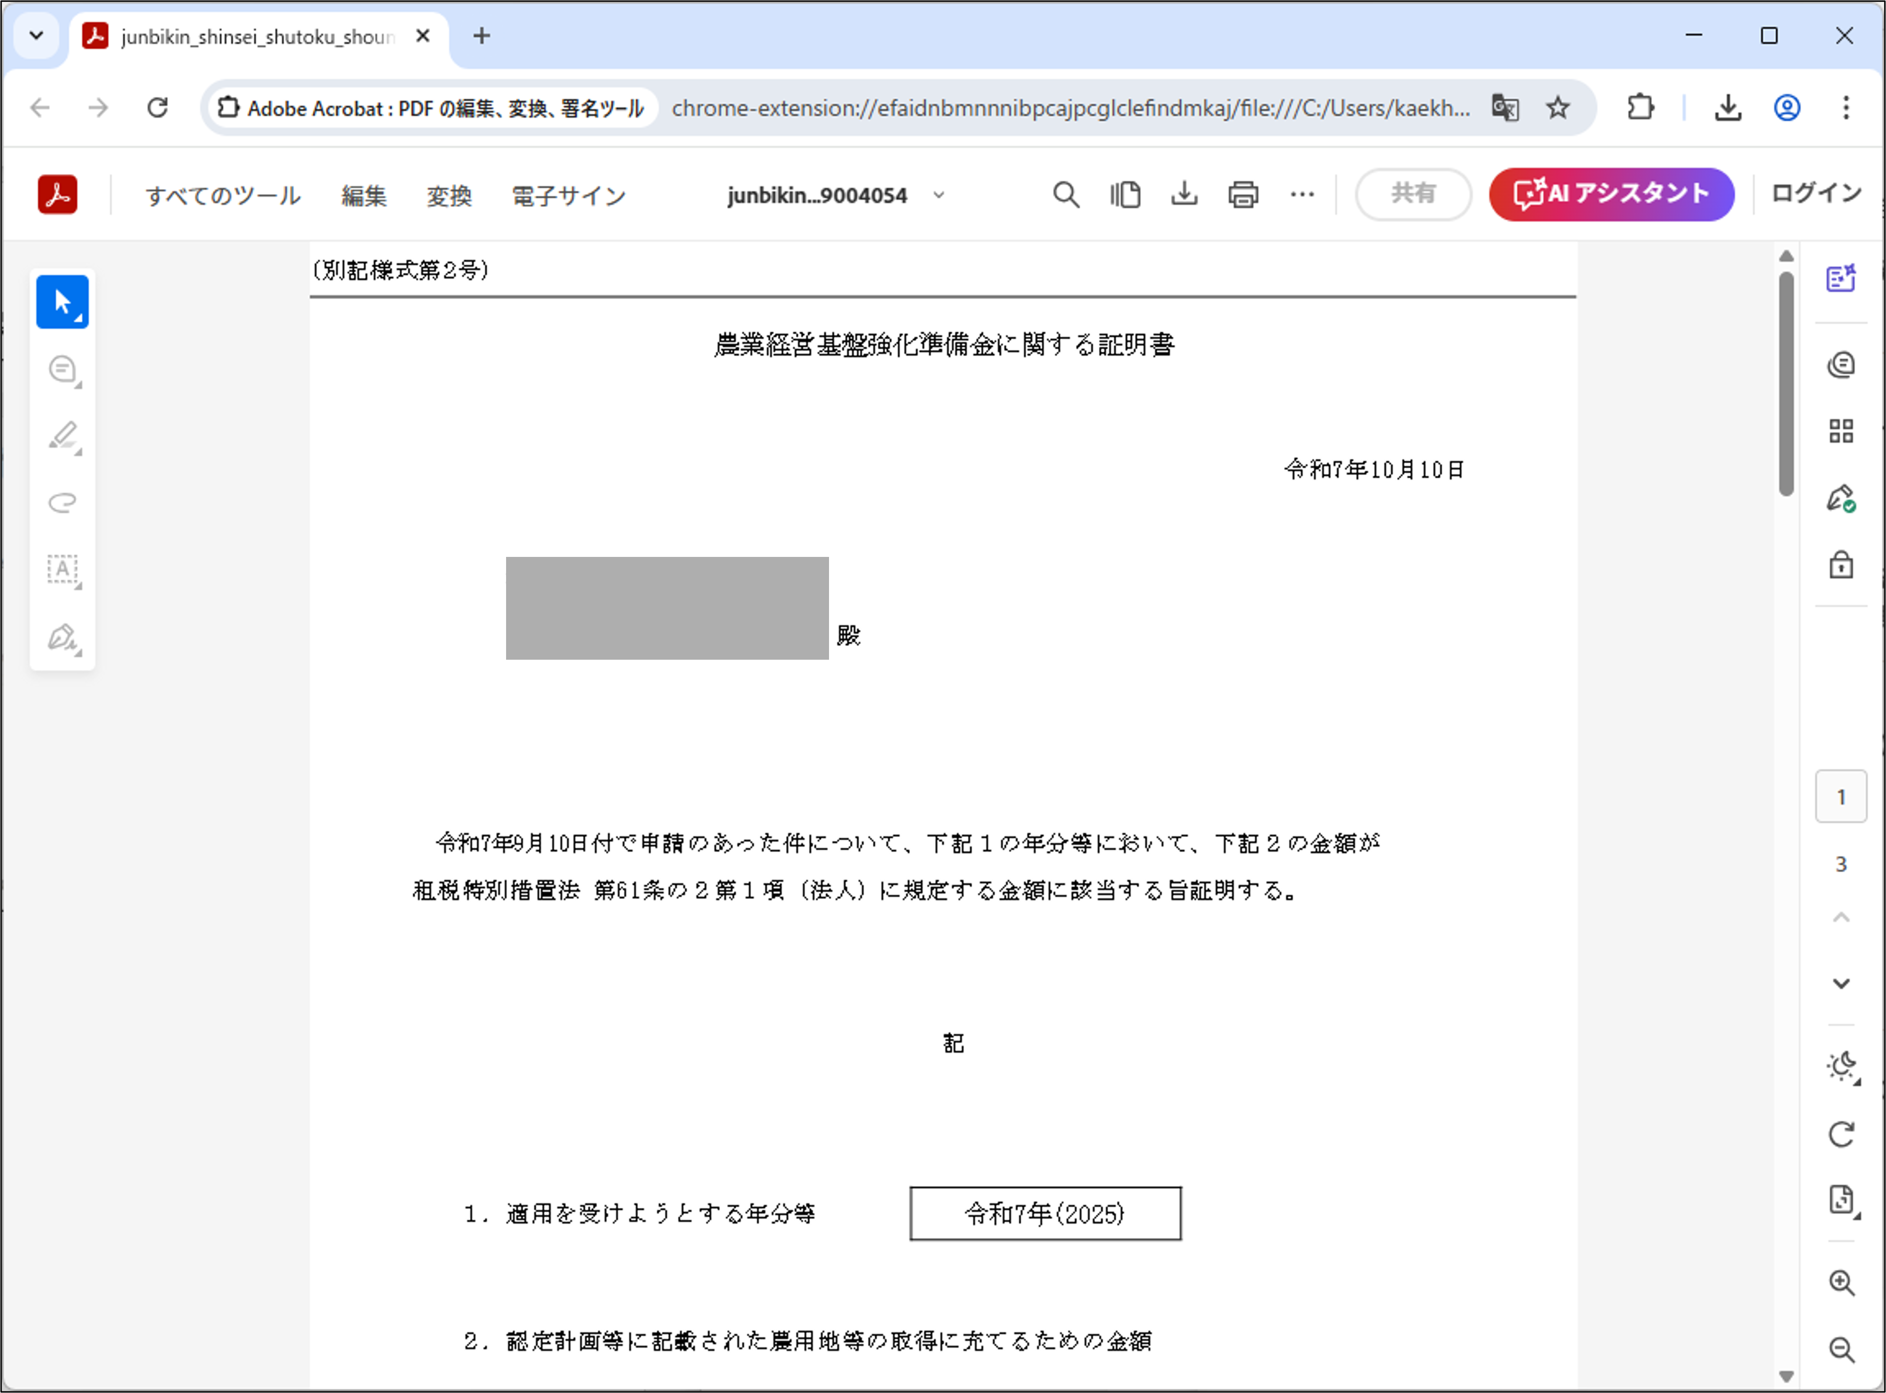Open the tab search dropdown arrow

[x=36, y=36]
